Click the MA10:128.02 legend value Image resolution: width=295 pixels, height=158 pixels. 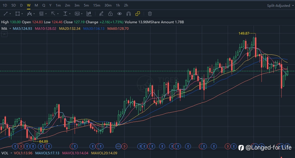(45, 29)
